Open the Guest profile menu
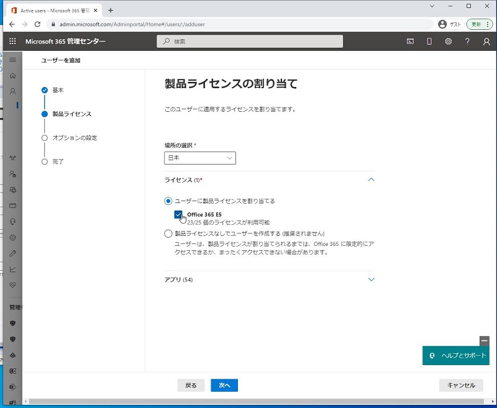Viewport: 497px width, 408px height. (x=450, y=24)
